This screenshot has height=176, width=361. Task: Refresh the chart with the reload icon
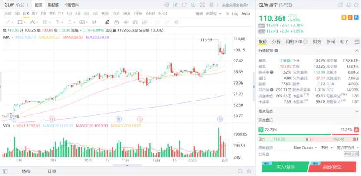(x=185, y=5)
